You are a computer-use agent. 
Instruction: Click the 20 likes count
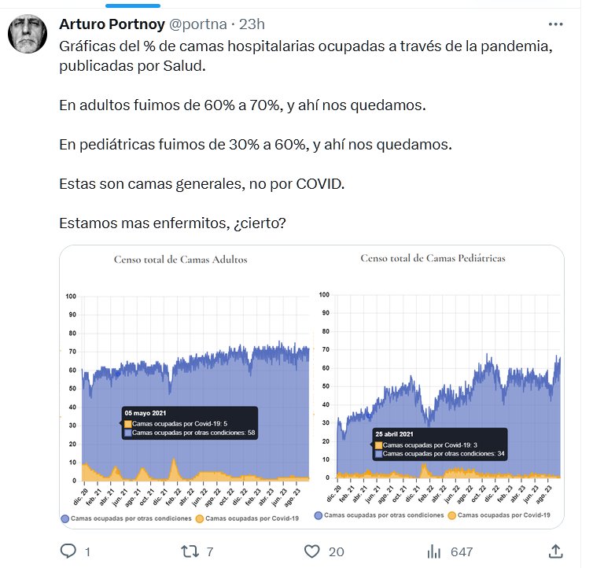[336, 551]
